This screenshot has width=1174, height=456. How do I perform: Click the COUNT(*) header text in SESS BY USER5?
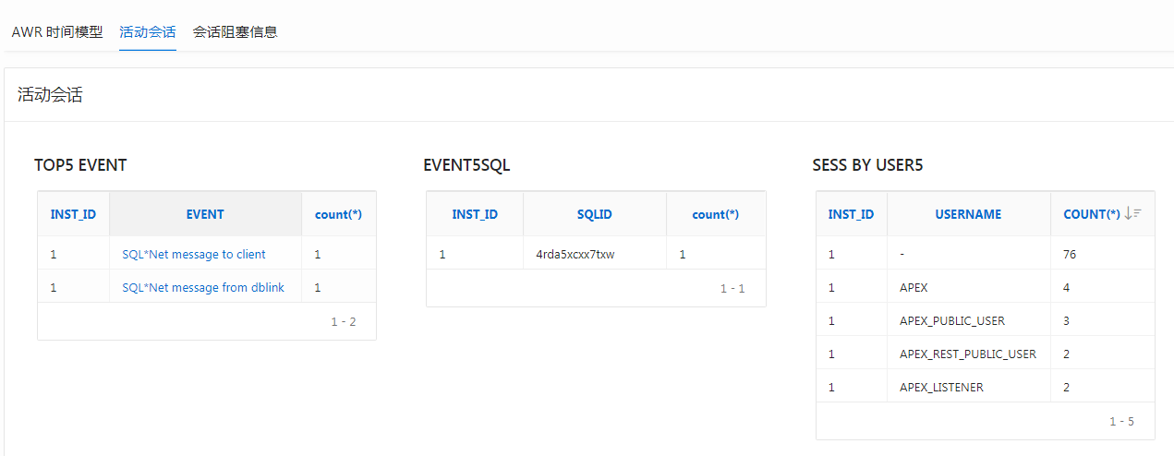coord(1091,214)
